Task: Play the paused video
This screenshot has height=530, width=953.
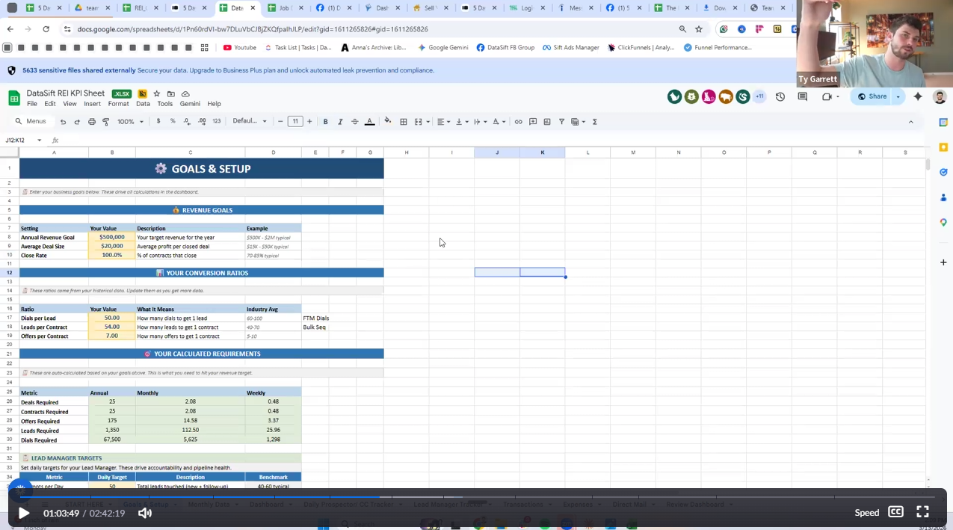Action: [x=23, y=513]
